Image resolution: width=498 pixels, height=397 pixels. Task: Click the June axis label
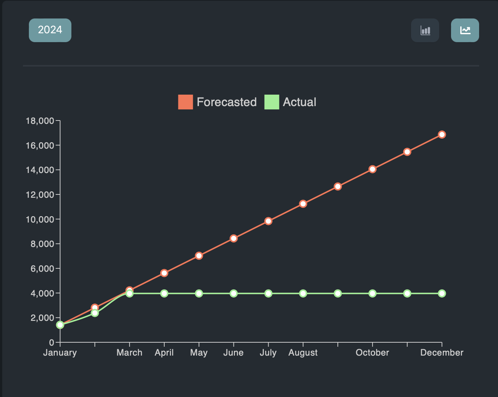[x=233, y=353]
